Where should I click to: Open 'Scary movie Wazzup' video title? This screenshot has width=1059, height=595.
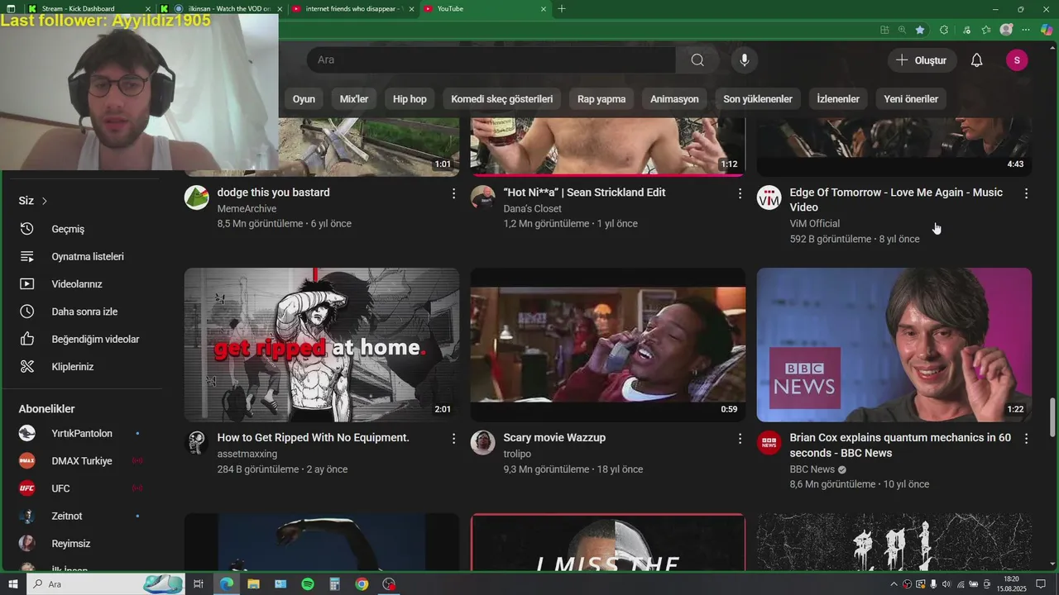point(554,437)
